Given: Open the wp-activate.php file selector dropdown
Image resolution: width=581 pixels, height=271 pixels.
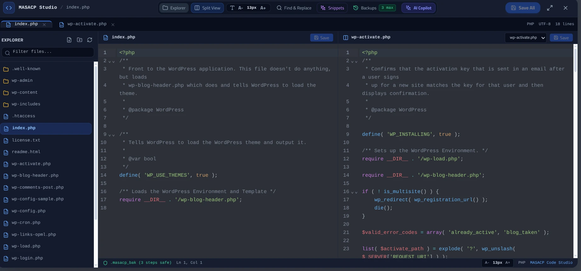Looking at the screenshot, I should (526, 38).
